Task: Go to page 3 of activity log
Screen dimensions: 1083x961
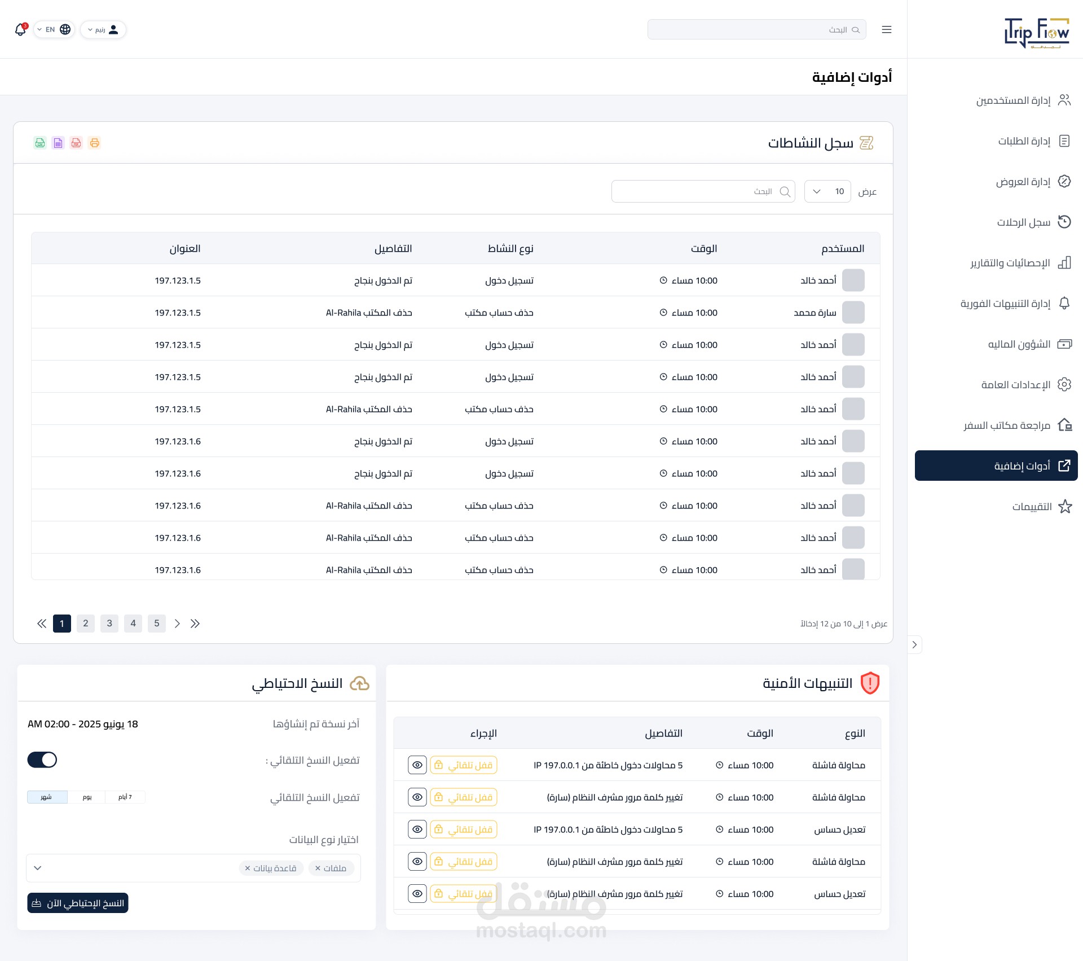Action: pos(109,624)
